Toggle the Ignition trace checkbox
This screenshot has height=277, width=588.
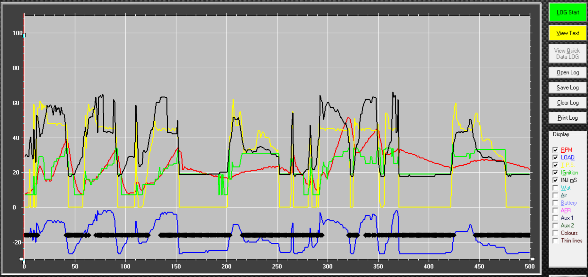[x=555, y=172]
